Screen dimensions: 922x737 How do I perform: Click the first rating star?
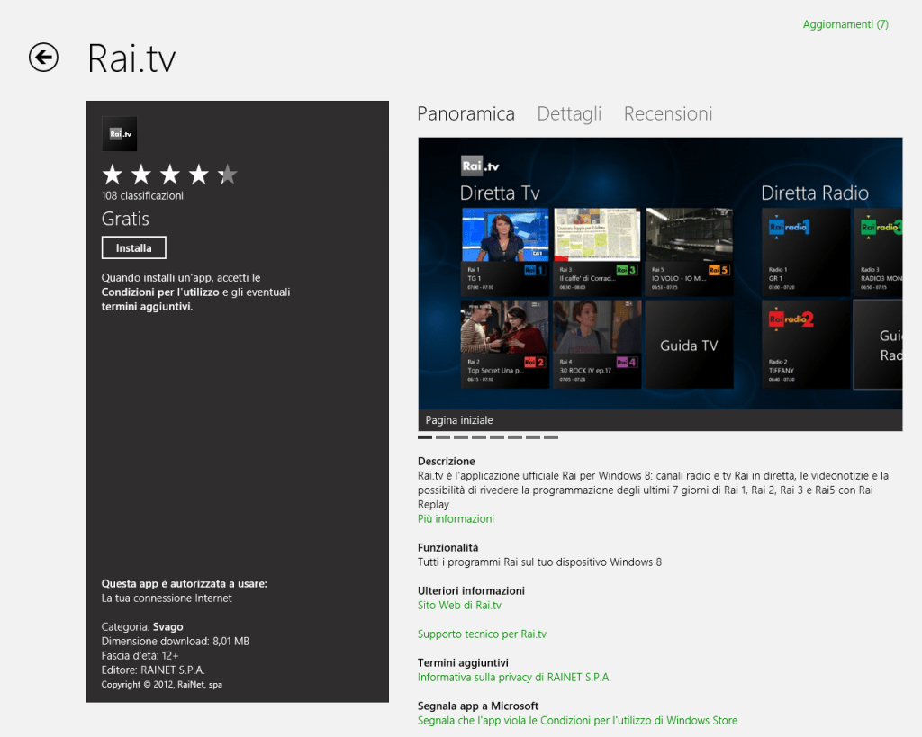click(113, 175)
